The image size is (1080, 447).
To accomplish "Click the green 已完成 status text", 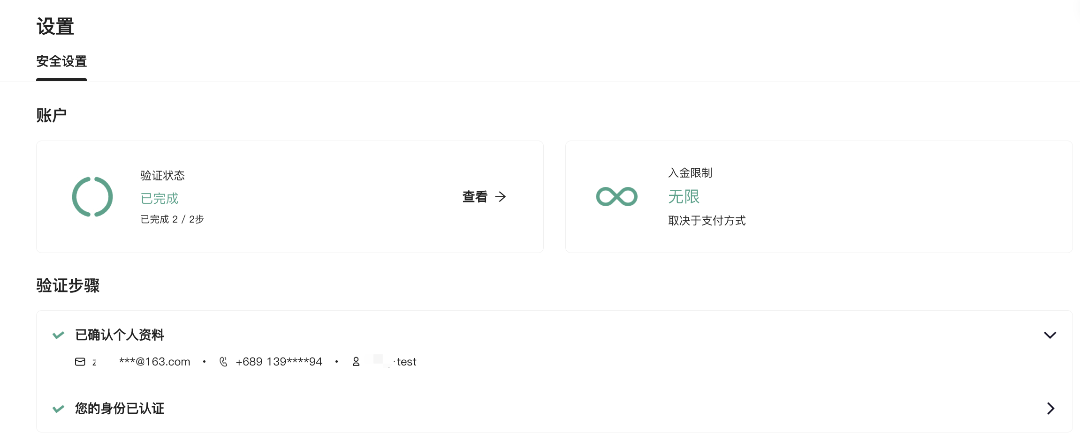I will click(x=160, y=198).
